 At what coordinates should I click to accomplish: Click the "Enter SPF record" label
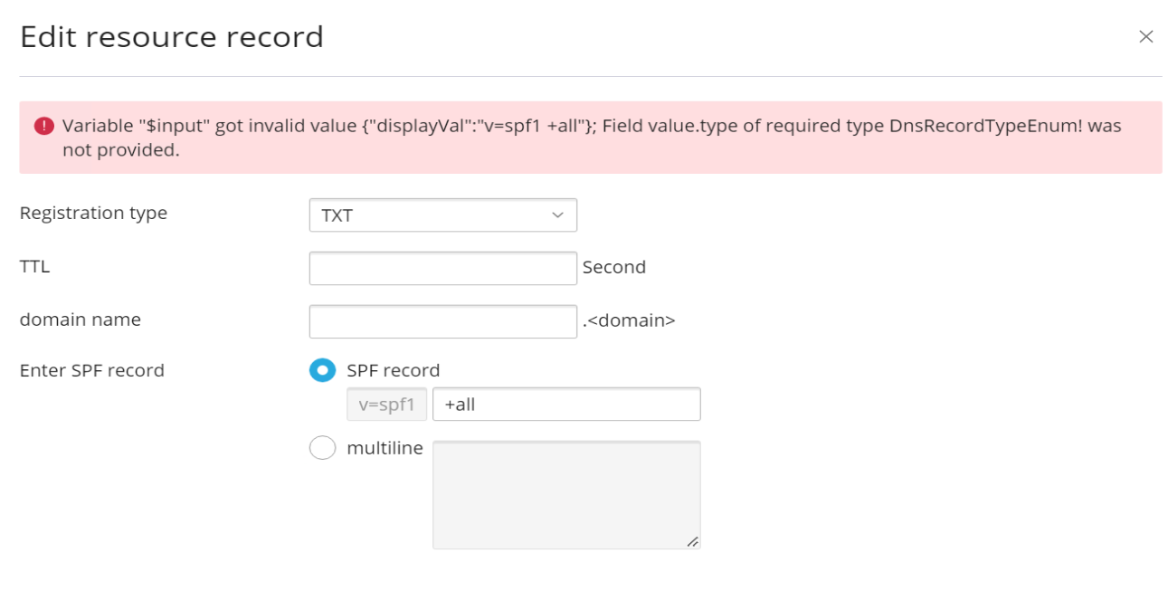point(92,370)
